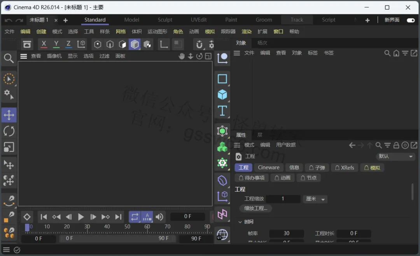Go to the animation start
420x256 pixels.
44,217
